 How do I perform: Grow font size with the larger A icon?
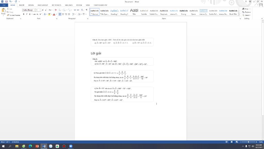[x=43, y=10]
